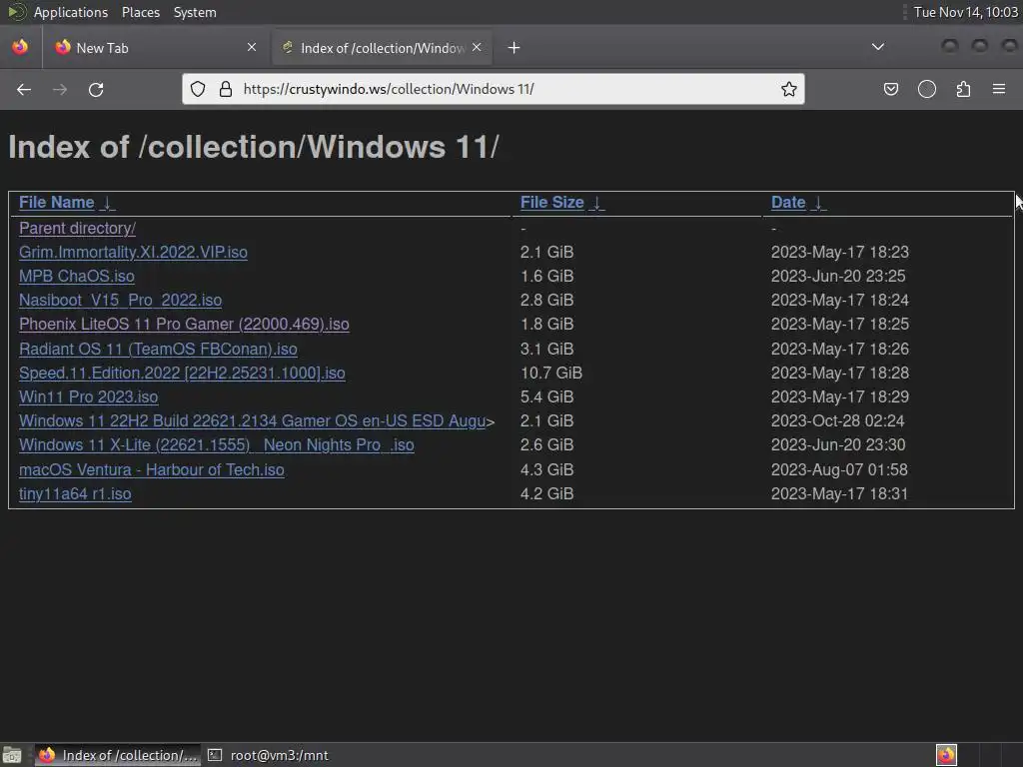Click the 5.4 GiB file size cell
The width and height of the screenshot is (1023, 767).
546,397
